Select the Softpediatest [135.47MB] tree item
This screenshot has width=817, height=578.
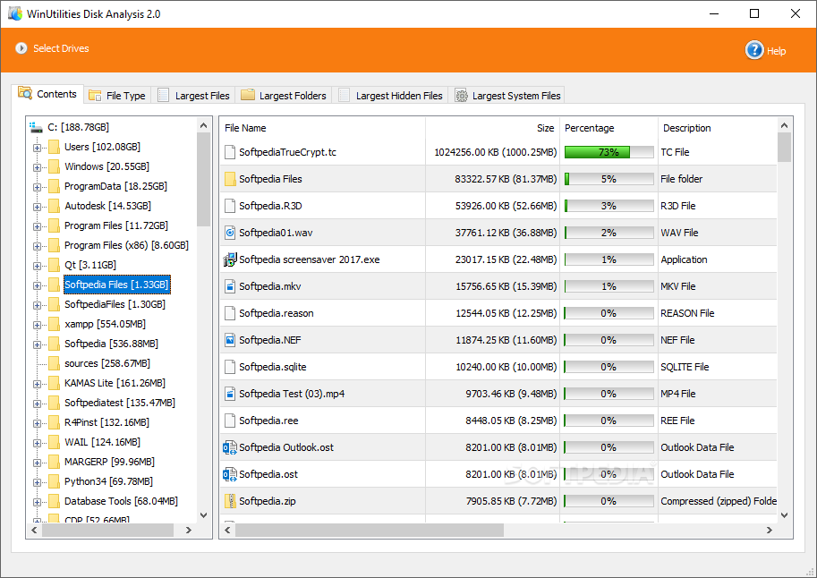(120, 403)
